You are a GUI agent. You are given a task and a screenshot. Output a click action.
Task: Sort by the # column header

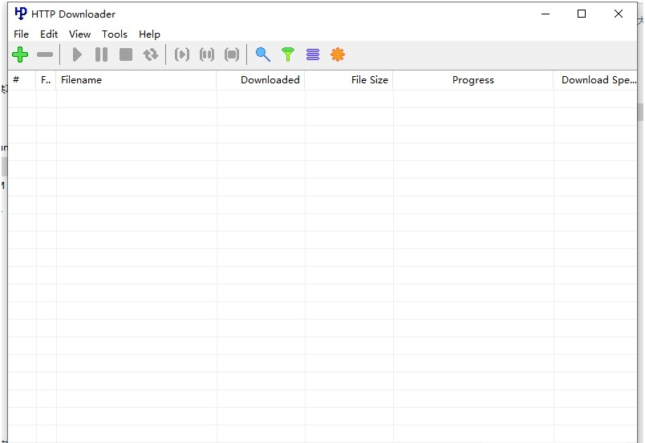22,80
